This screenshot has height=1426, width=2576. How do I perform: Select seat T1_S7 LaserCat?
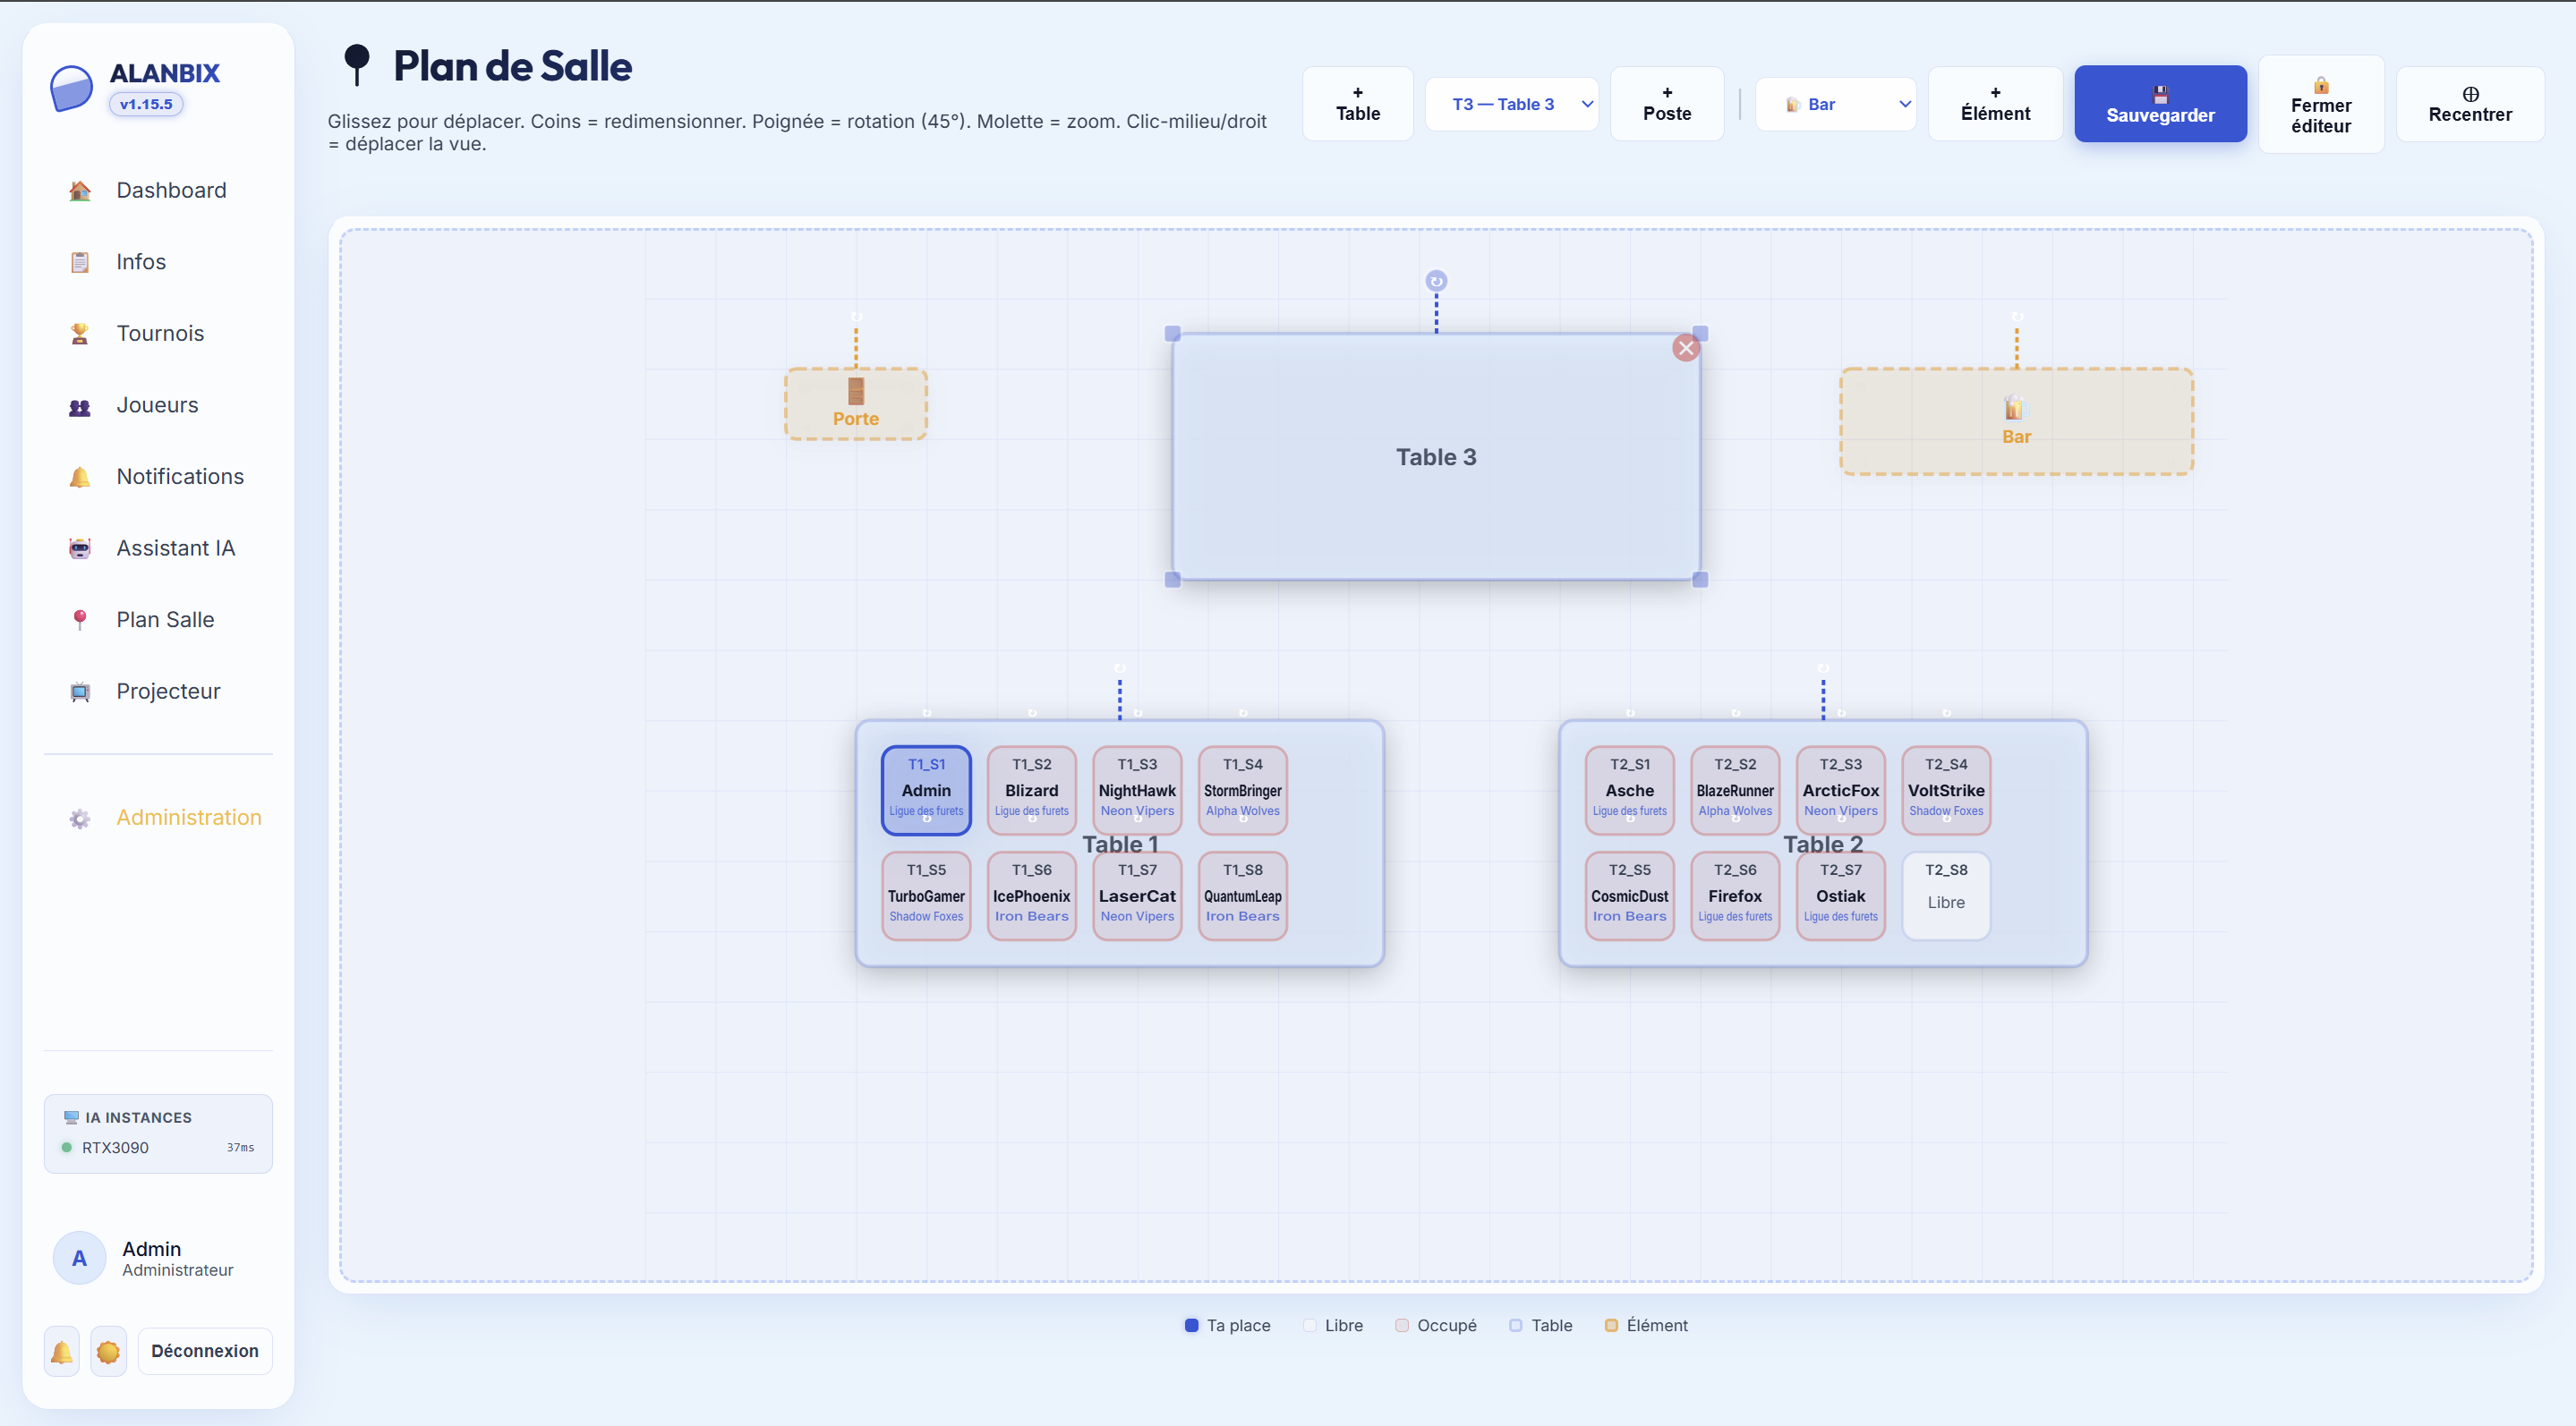[x=1137, y=895]
